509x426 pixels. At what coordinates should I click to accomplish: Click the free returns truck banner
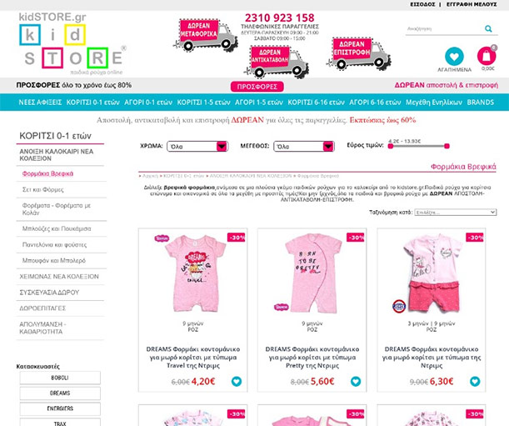pyautogui.click(x=358, y=53)
